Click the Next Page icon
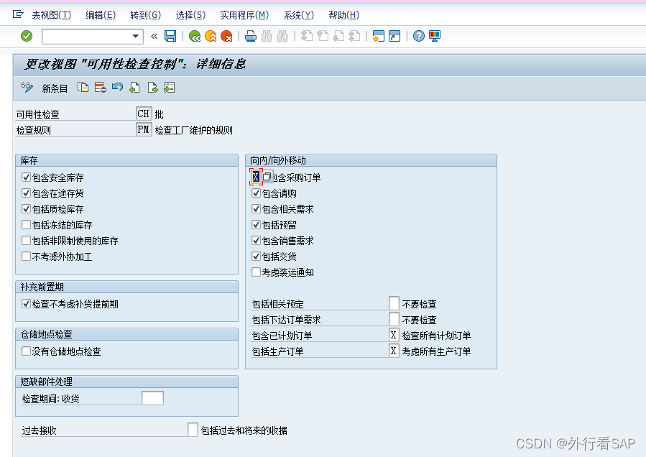Viewport: 646px width, 457px height. pyautogui.click(x=338, y=36)
